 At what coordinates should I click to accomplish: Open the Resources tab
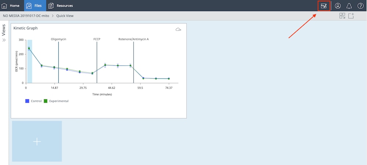coord(61,5)
